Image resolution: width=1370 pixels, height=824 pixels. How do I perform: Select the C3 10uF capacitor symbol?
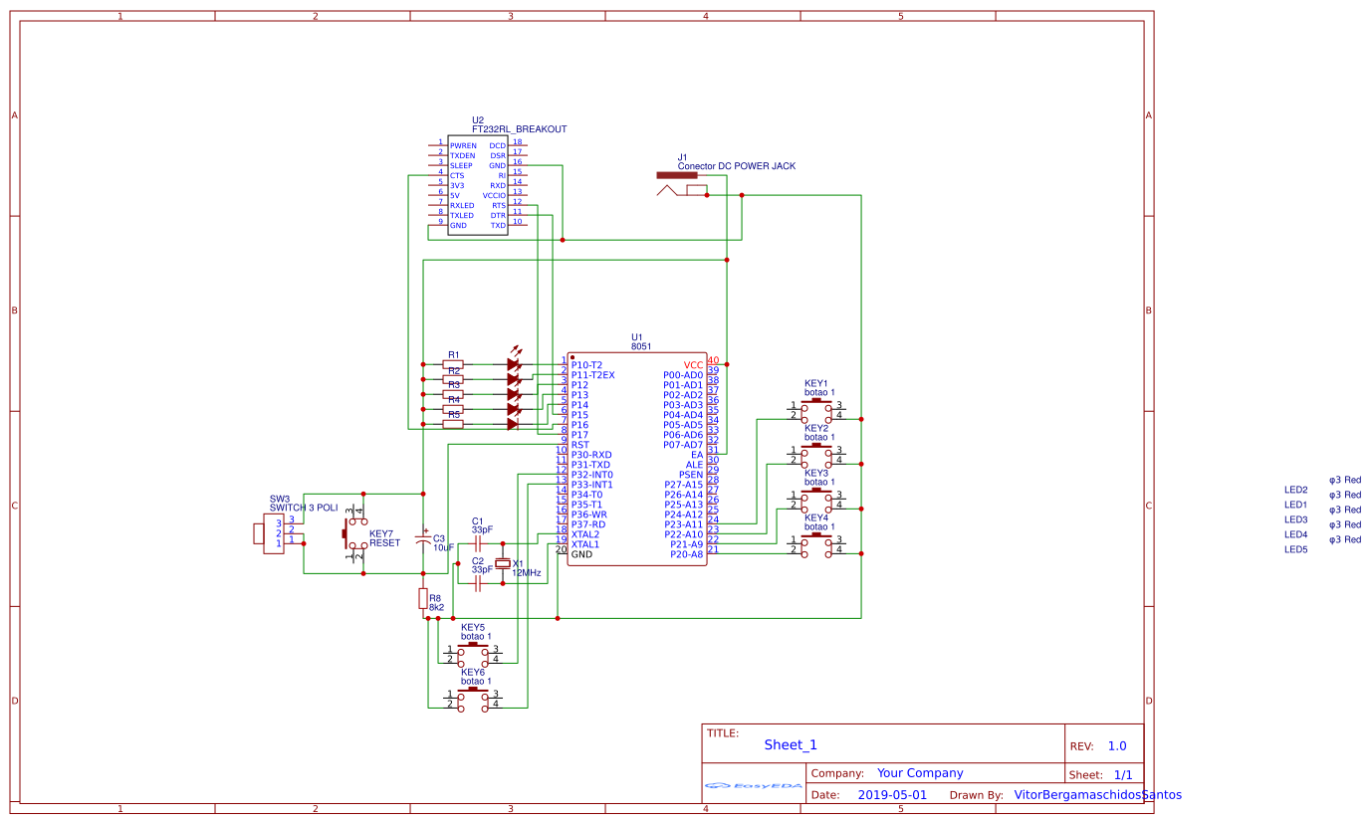point(423,542)
